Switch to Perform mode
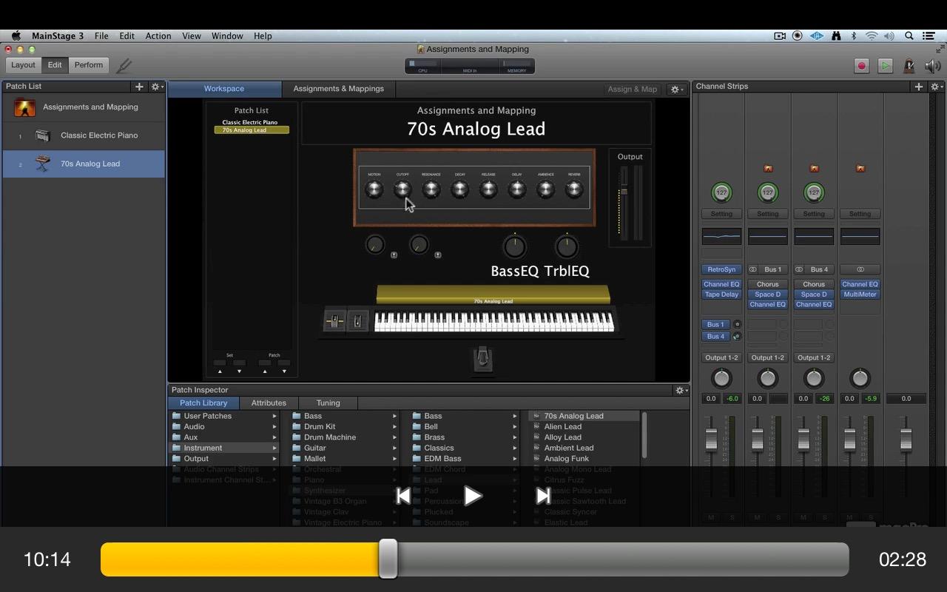This screenshot has height=592, width=947. pos(89,65)
